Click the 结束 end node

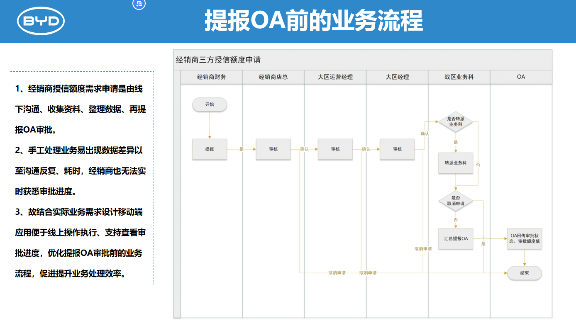(525, 273)
